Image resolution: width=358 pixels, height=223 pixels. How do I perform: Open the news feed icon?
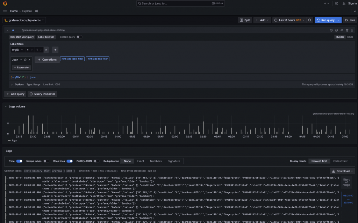344,4
